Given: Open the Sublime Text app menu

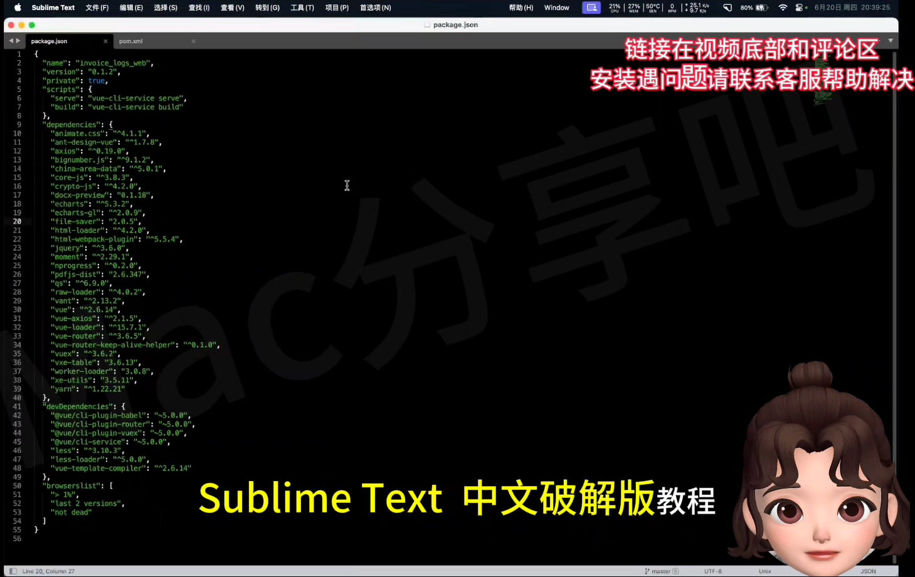Looking at the screenshot, I should (53, 8).
